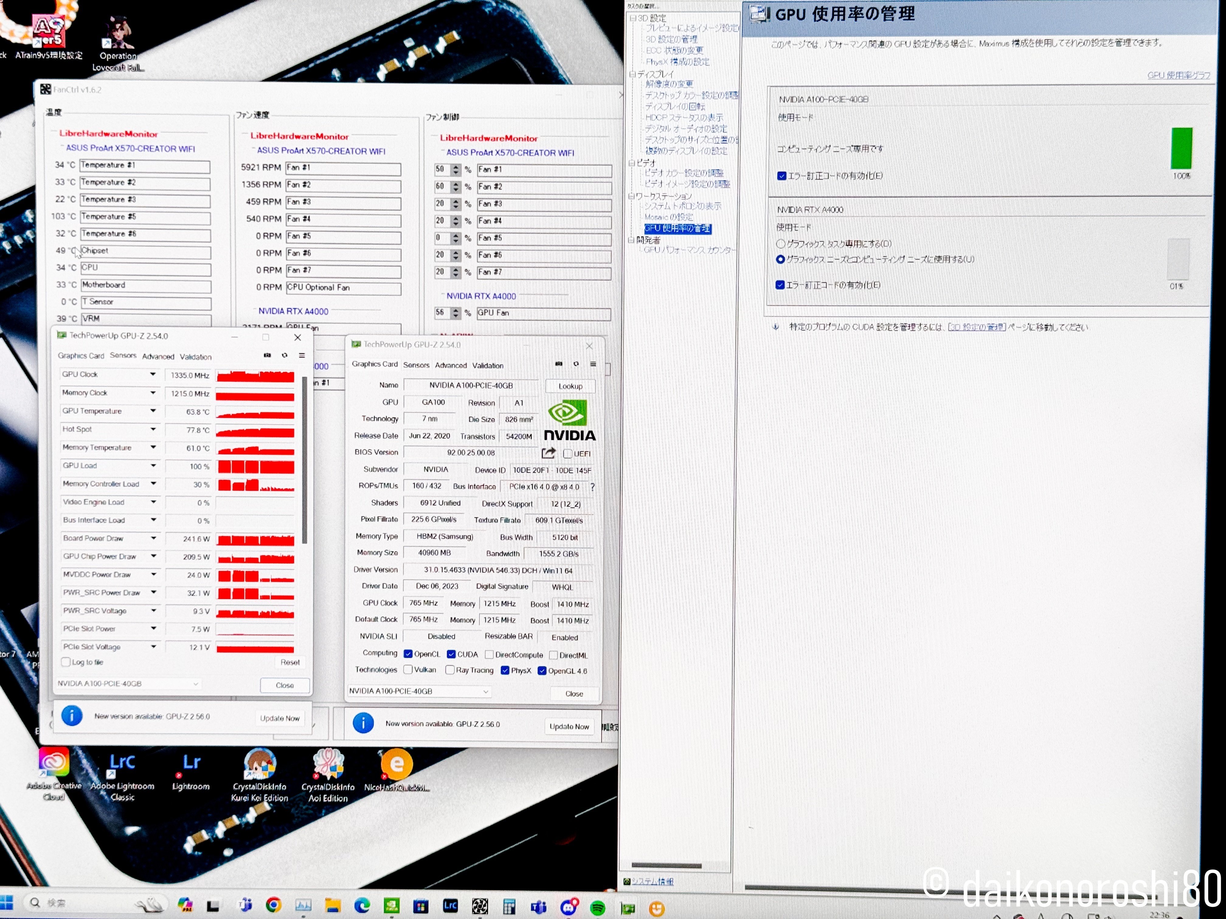
Task: Click Chrome icon in taskbar
Action: pos(273,905)
